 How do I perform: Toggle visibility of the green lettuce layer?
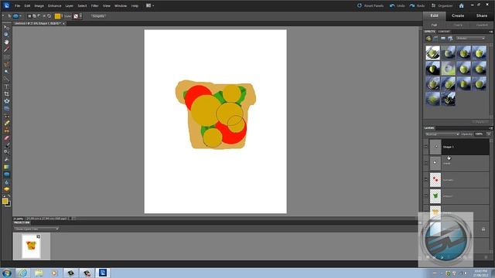pos(425,195)
